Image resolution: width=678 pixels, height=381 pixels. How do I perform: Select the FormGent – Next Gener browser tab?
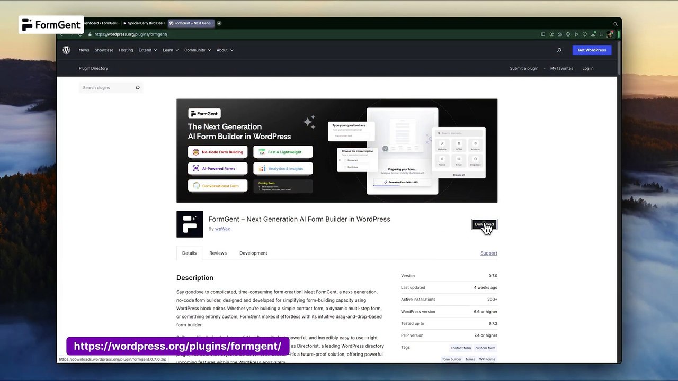click(x=191, y=23)
